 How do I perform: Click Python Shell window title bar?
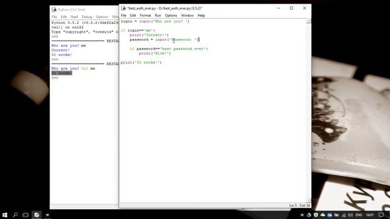[85, 10]
